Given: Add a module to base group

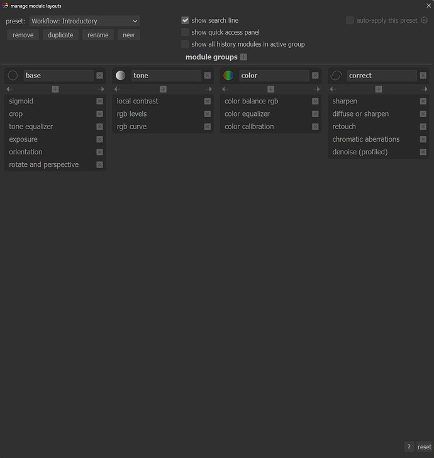Looking at the screenshot, I should tap(55, 89).
